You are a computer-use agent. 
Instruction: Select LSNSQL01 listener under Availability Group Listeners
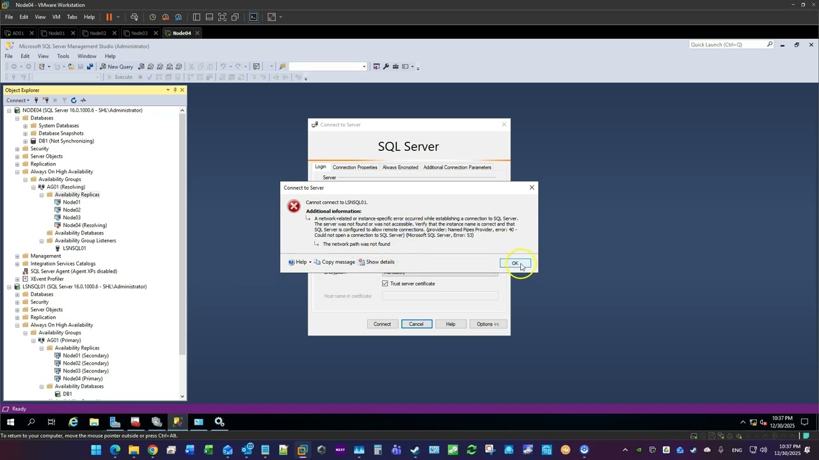tap(74, 249)
